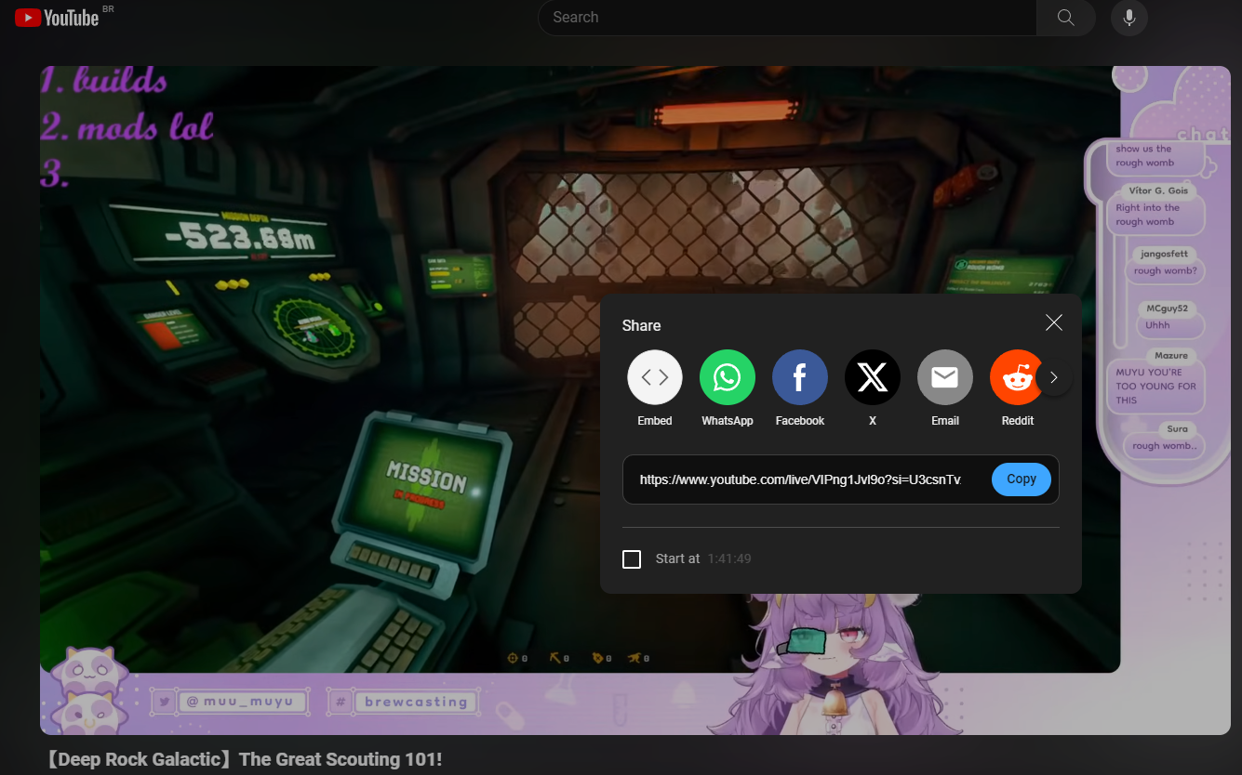
Task: Click the voice search microphone icon
Action: [1128, 18]
